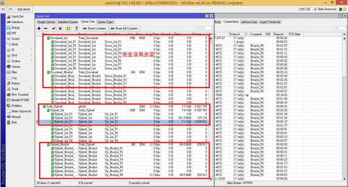Switch to Interface Queues tab
The image size is (348, 187).
pos(68,22)
